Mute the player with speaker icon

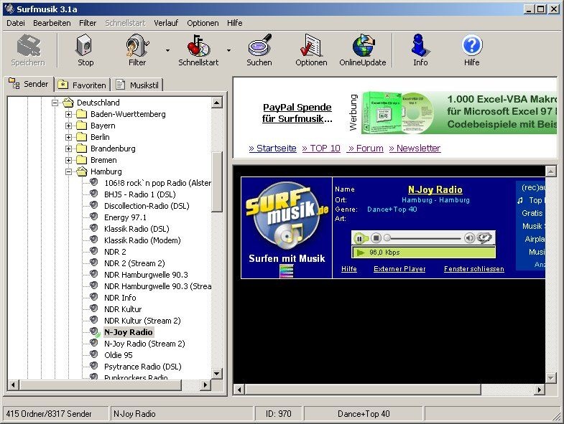pos(469,238)
